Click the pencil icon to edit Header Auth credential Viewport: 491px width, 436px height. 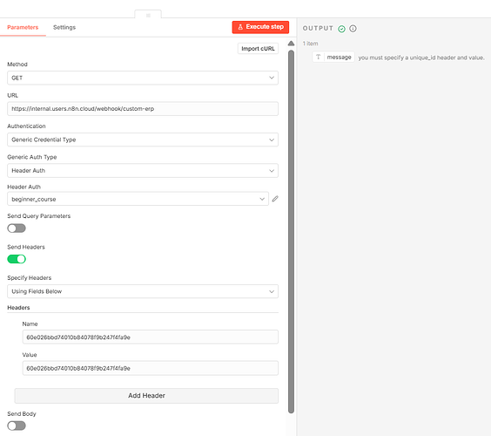(275, 199)
